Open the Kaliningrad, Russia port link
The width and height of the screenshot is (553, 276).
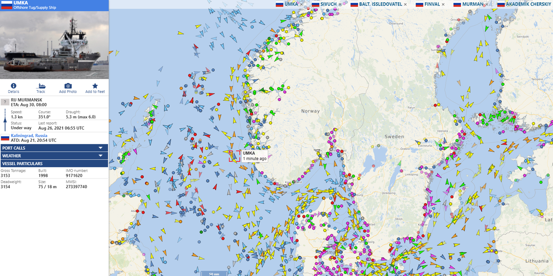point(29,136)
